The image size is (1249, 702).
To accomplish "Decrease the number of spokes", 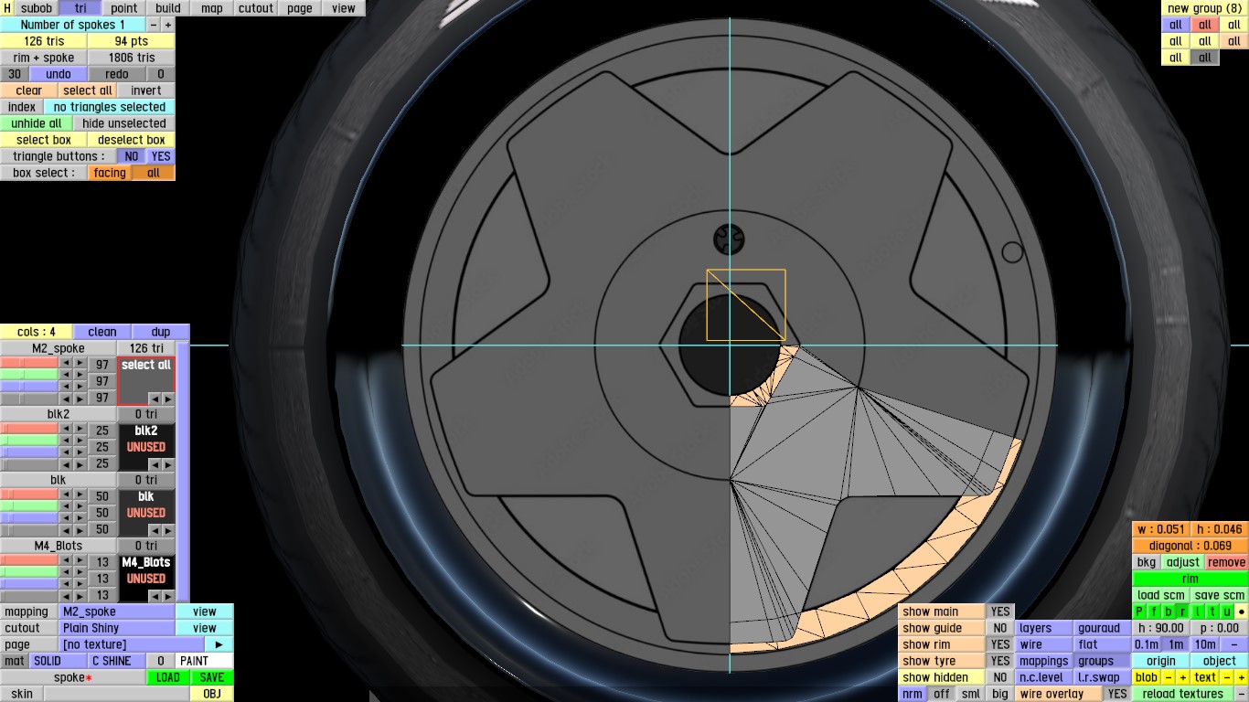I will pyautogui.click(x=153, y=25).
